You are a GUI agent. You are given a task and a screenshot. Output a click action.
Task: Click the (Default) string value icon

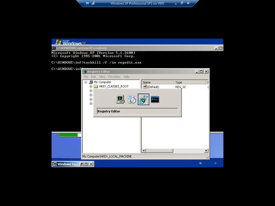pos(145,87)
